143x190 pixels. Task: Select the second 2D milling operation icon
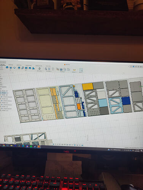click(x=11, y=68)
